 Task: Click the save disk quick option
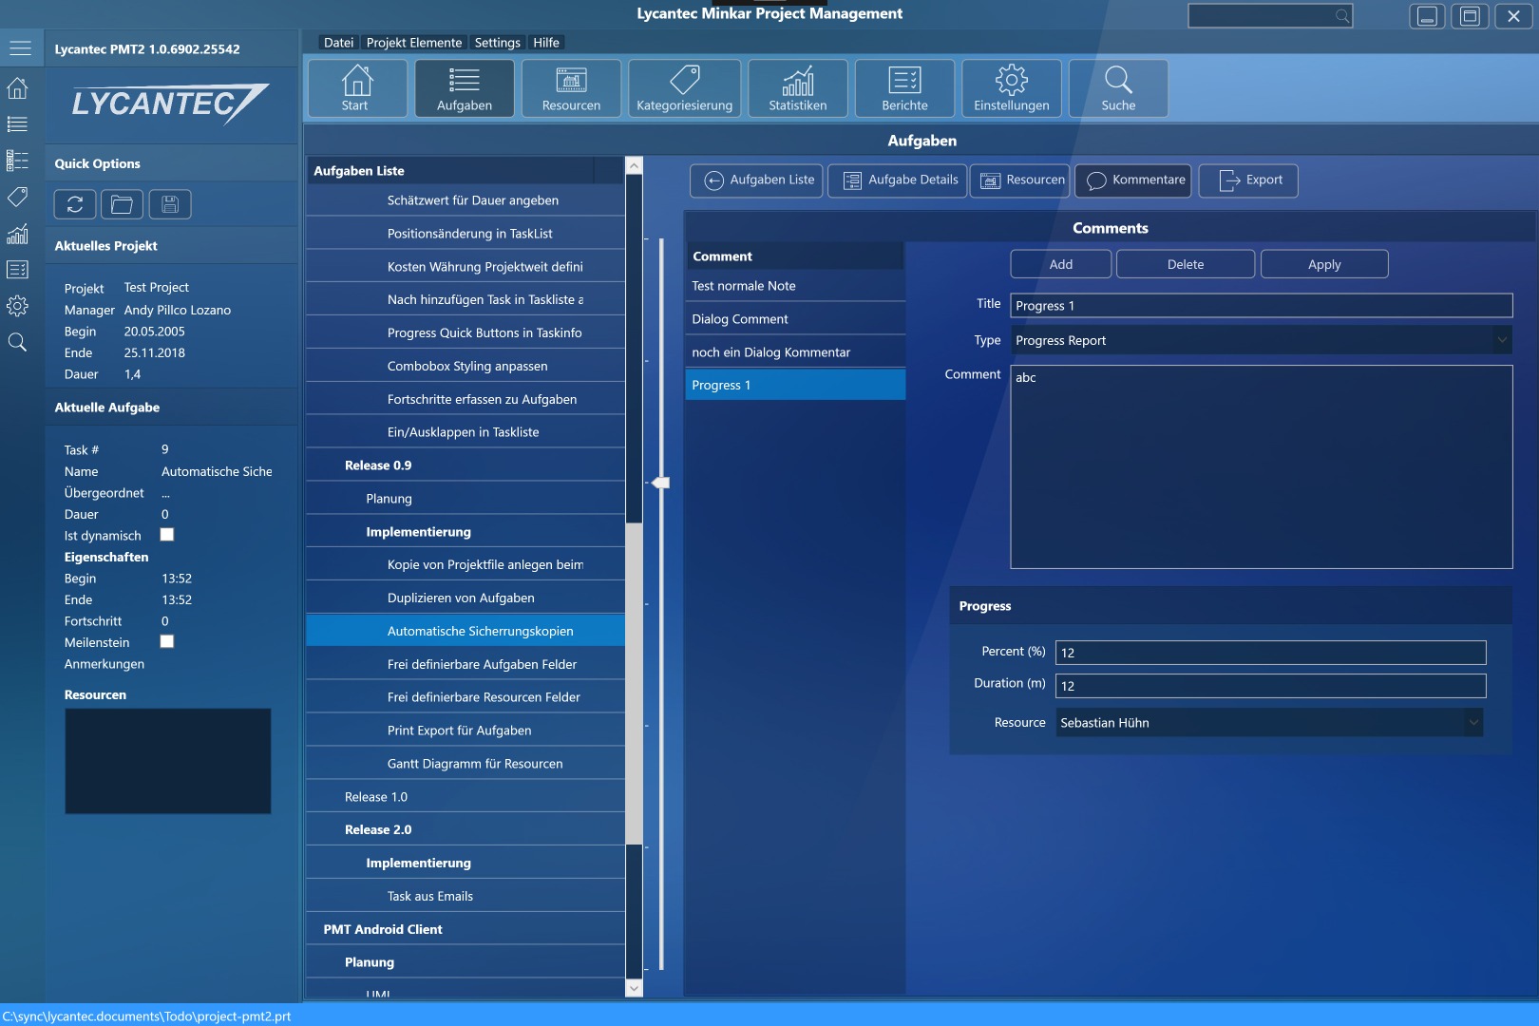[170, 204]
